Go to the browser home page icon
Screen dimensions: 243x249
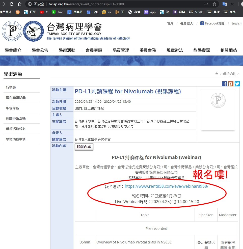(x=20, y=4)
